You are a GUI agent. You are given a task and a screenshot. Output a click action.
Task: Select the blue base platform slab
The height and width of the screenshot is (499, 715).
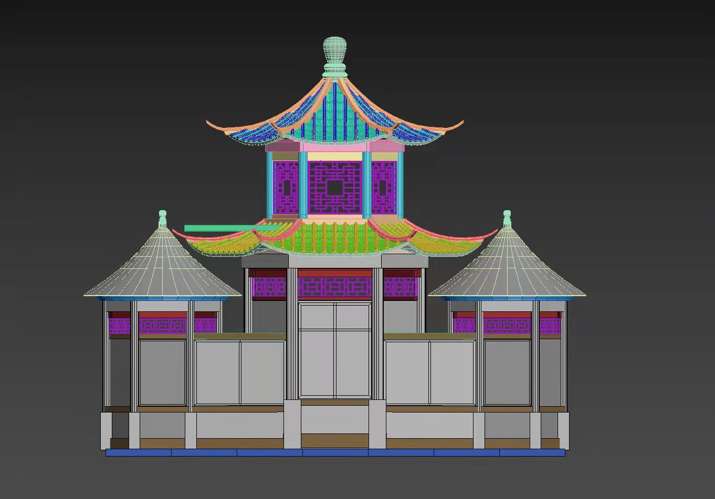point(335,452)
